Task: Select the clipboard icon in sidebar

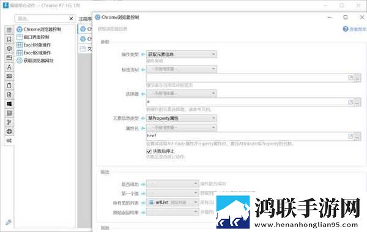Action: click(x=9, y=85)
